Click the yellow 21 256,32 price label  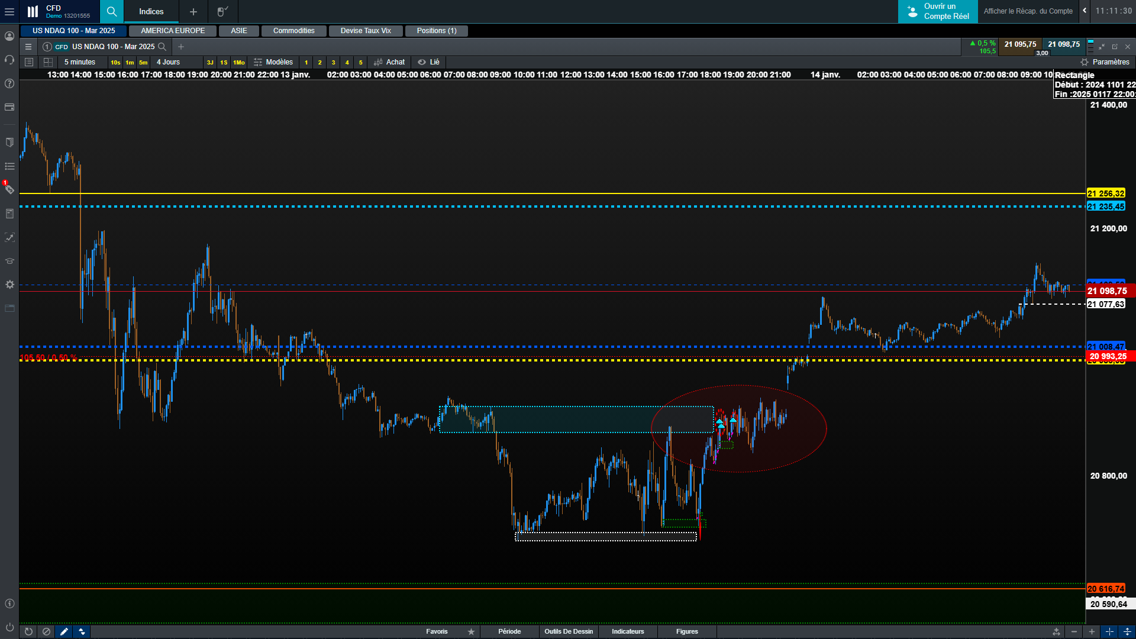(x=1105, y=193)
